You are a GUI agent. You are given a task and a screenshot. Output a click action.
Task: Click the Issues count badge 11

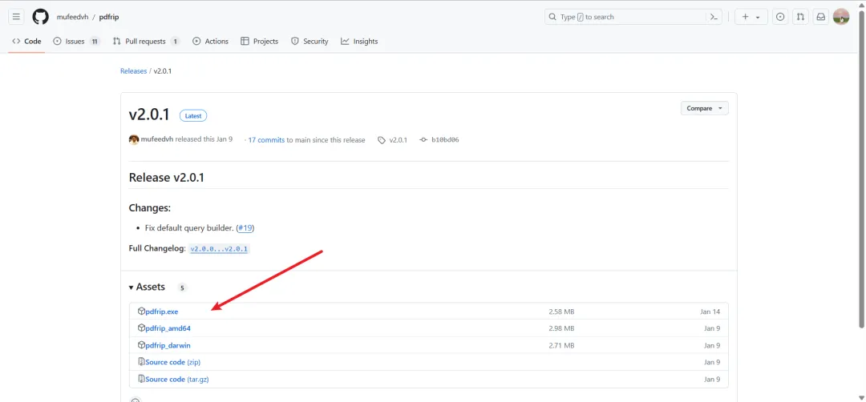pos(95,42)
